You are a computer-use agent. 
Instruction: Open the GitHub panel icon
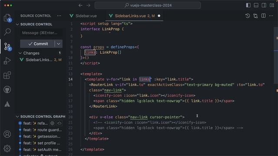[7, 90]
